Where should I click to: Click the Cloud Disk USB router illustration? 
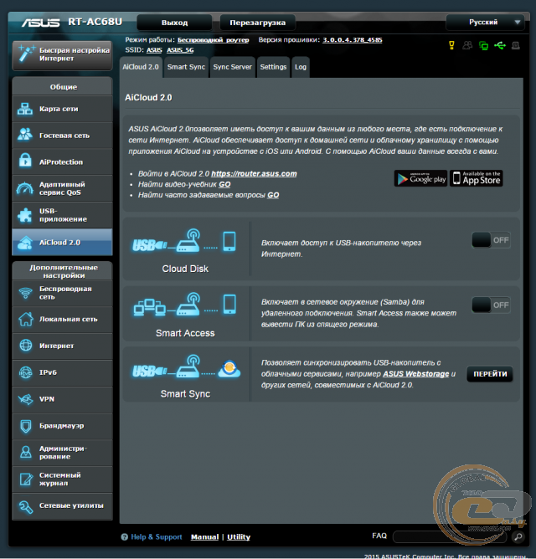point(184,241)
